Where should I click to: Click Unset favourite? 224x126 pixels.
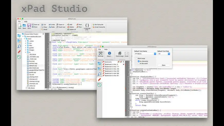click(x=99, y=27)
